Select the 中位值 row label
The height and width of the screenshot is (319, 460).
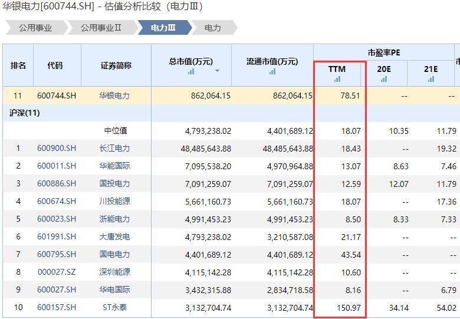116,130
